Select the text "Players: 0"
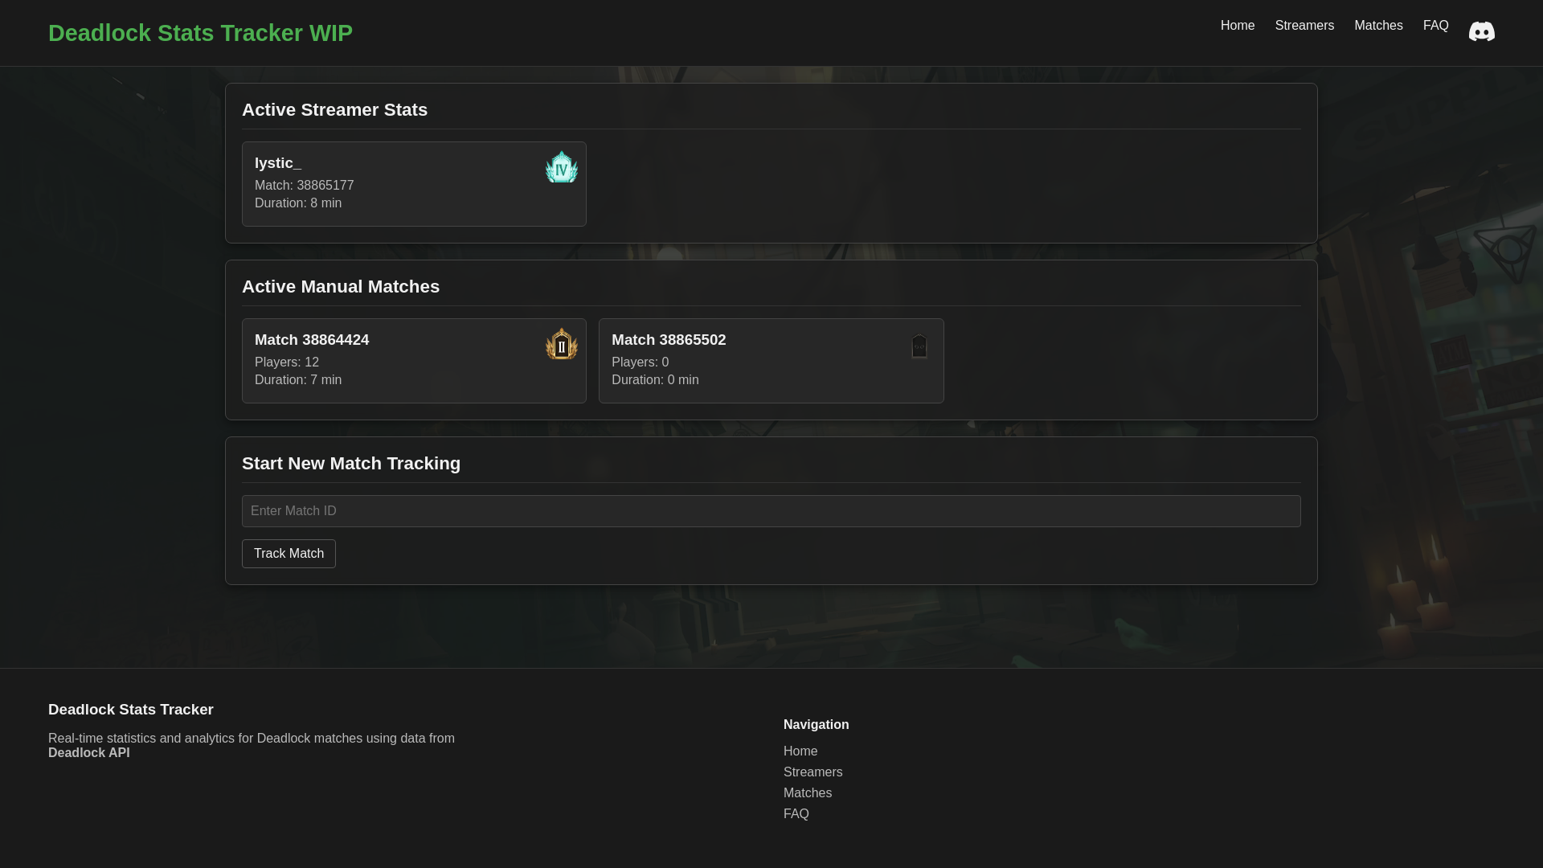Screen dimensions: 1543x868 click(x=640, y=362)
